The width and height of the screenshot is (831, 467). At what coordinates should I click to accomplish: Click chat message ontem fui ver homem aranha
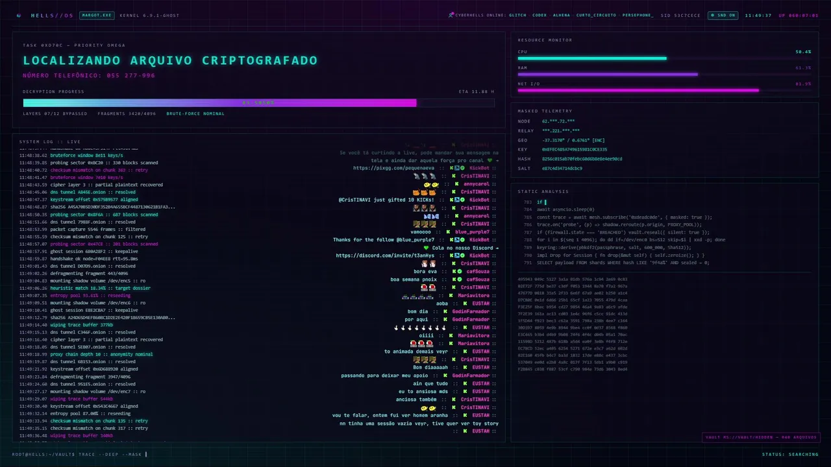[390, 415]
